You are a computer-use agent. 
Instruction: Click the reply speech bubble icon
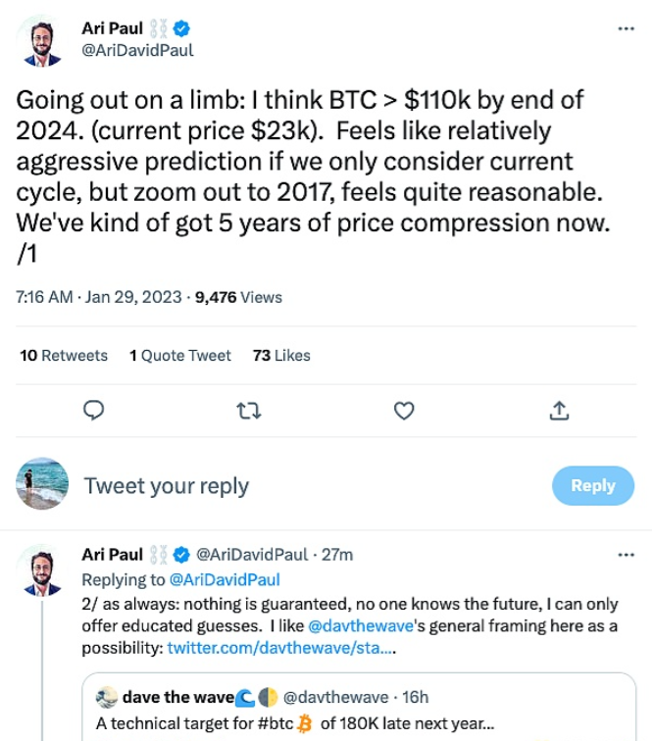click(x=94, y=411)
